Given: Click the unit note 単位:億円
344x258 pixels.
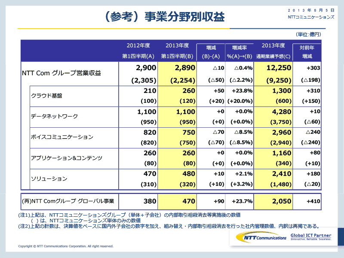Looking at the screenshot, I should [308, 34].
